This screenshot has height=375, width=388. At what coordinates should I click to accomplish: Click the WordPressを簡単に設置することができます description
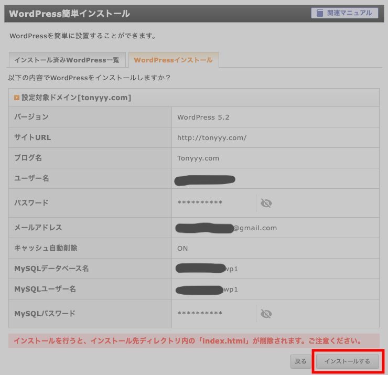[83, 36]
